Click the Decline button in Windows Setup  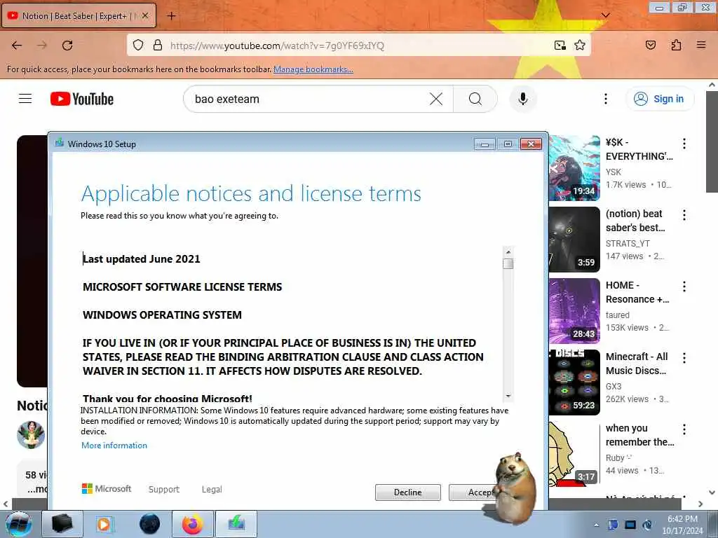407,492
